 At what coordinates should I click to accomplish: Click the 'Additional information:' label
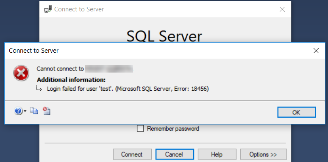point(71,80)
